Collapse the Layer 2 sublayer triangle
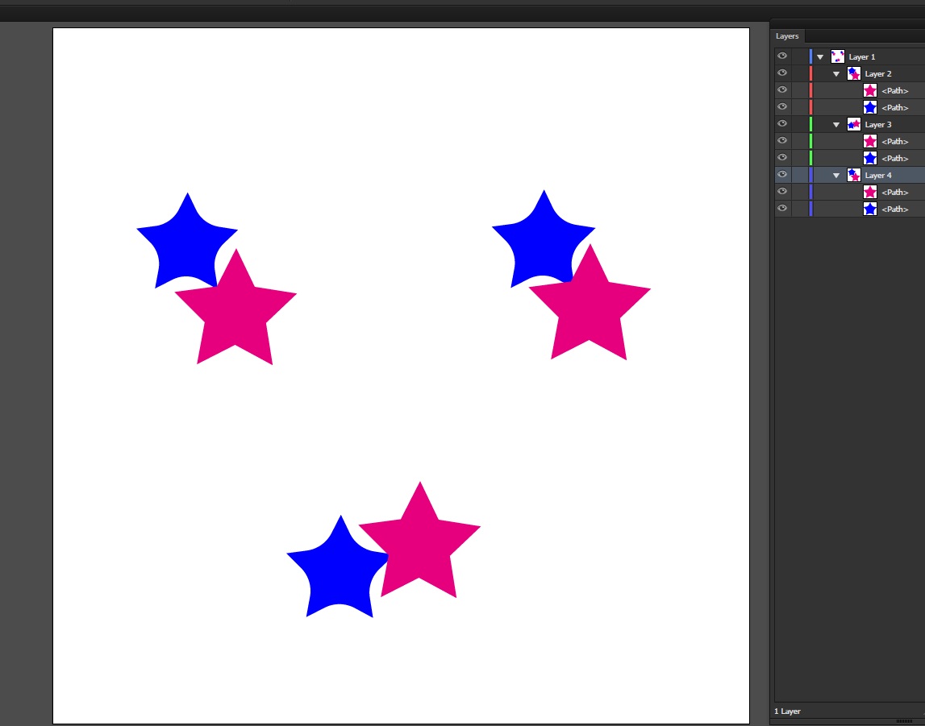The width and height of the screenshot is (925, 726). 836,74
